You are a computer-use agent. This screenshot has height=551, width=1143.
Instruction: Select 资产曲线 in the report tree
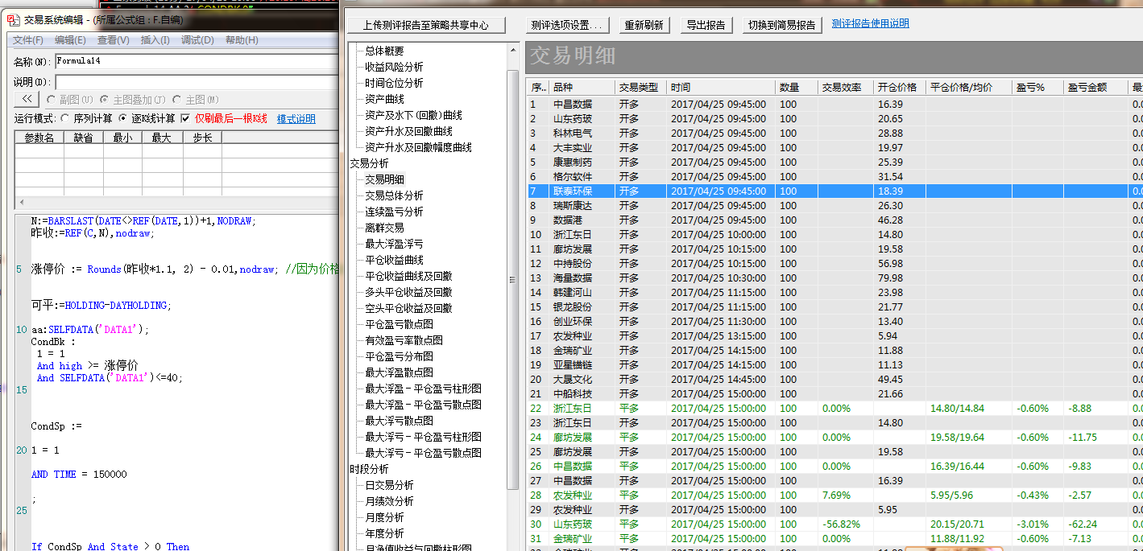[384, 99]
